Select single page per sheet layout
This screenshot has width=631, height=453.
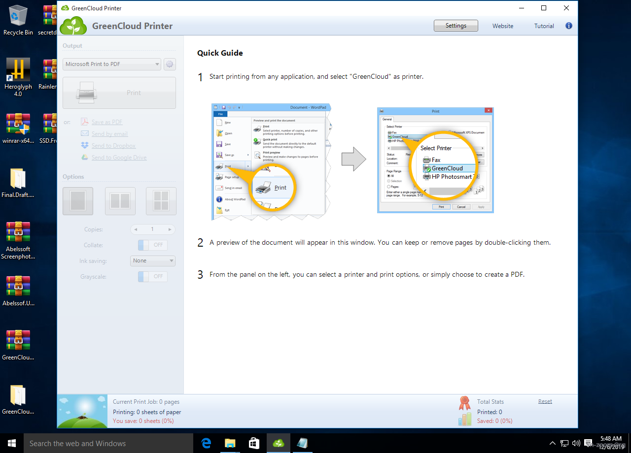(78, 201)
